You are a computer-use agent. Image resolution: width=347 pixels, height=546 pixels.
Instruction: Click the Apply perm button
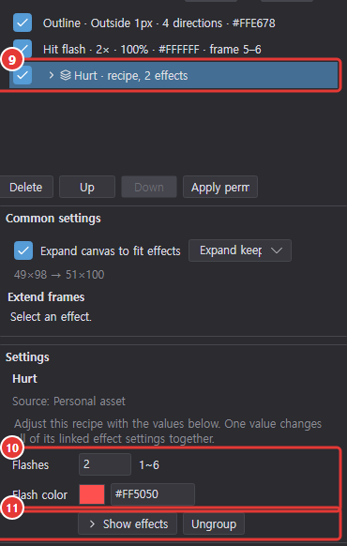point(220,187)
